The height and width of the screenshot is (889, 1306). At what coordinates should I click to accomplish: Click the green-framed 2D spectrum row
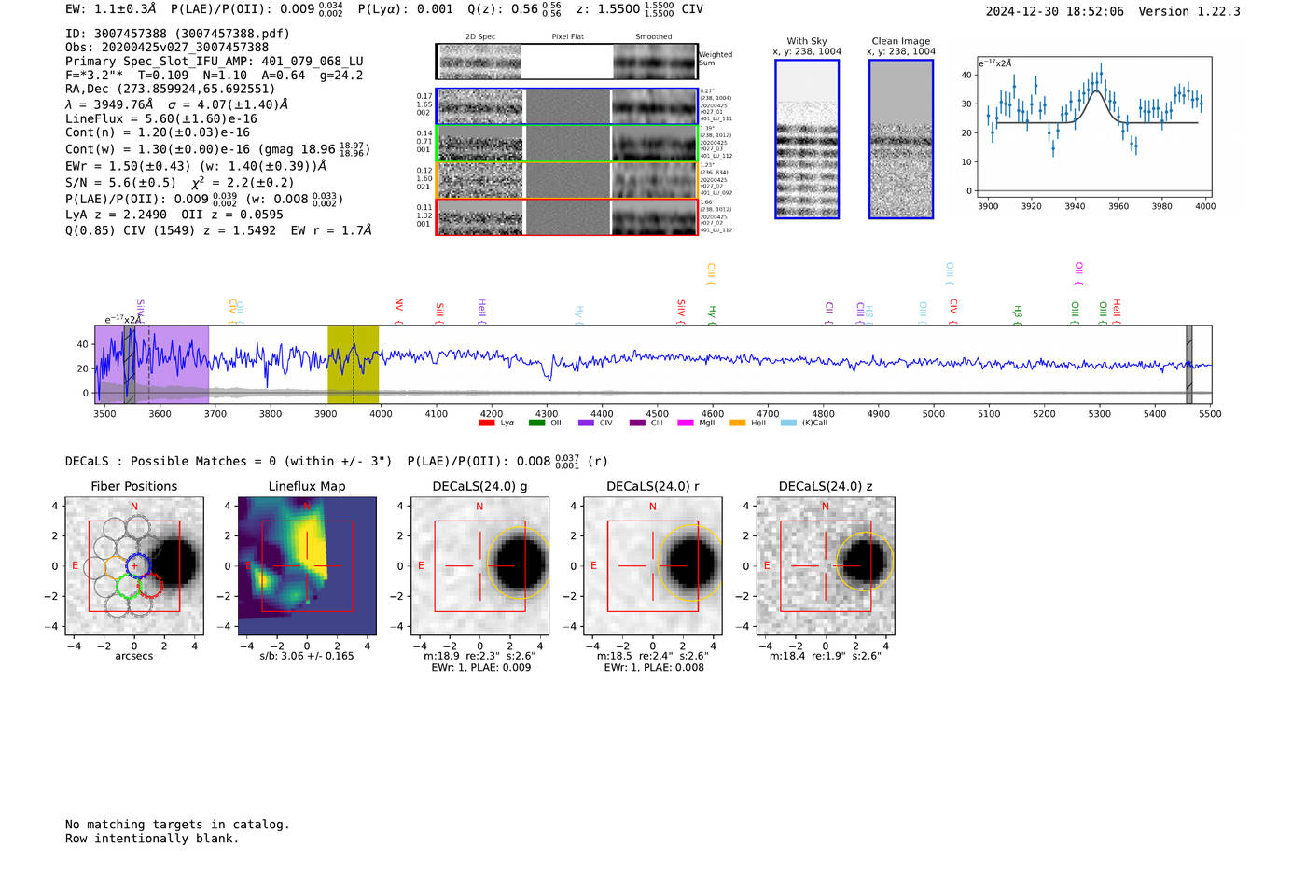tap(567, 144)
